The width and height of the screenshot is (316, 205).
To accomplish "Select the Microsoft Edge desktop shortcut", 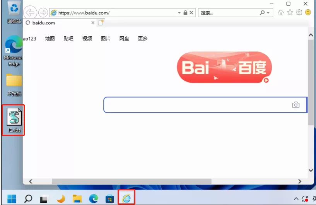I will tap(13, 51).
